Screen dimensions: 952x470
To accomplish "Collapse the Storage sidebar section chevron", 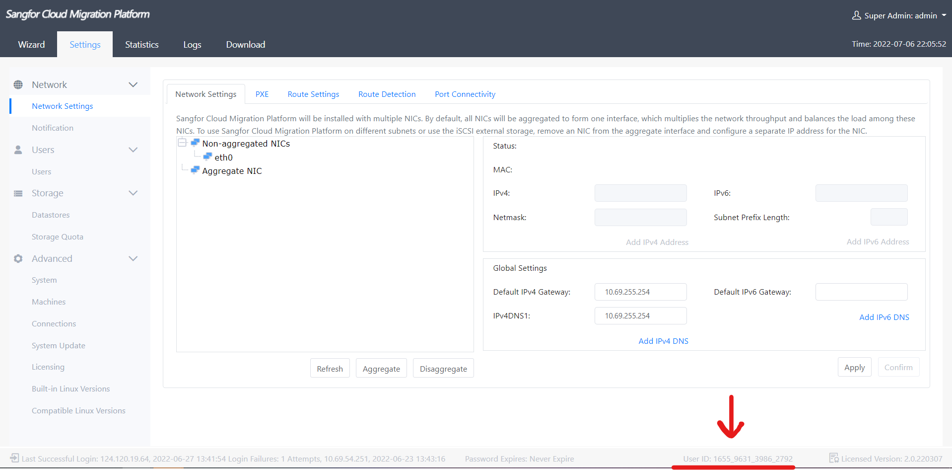I will pyautogui.click(x=133, y=193).
